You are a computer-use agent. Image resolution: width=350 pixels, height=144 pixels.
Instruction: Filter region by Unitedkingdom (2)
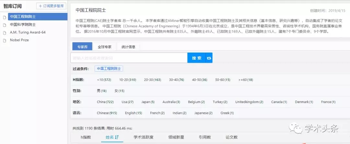point(249,102)
